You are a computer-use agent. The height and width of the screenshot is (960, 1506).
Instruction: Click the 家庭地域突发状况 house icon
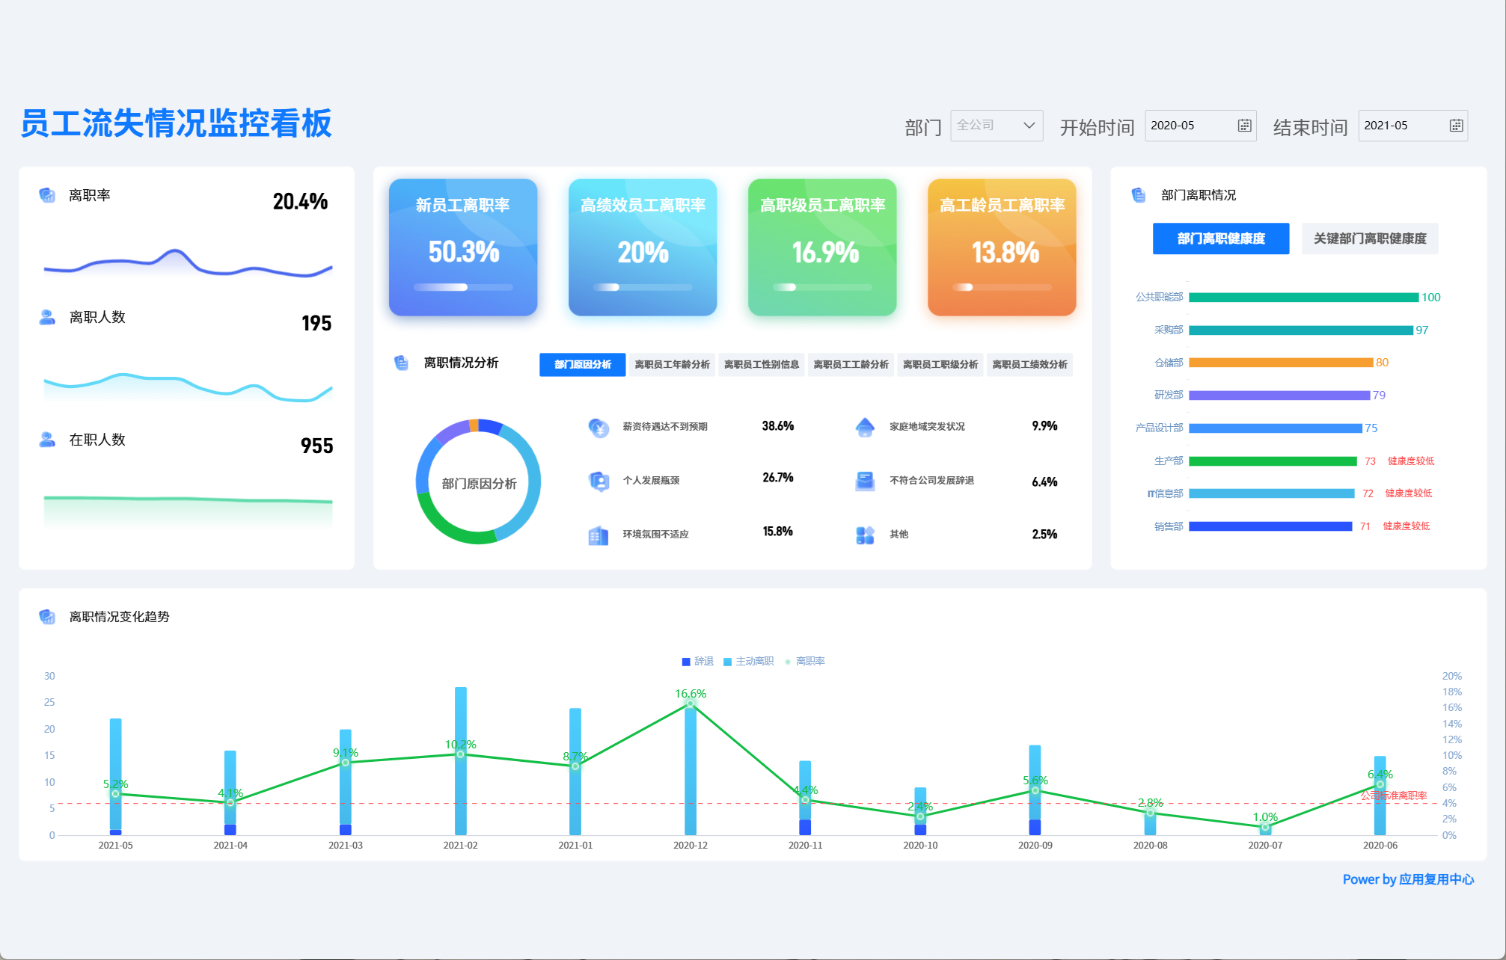coord(865,427)
